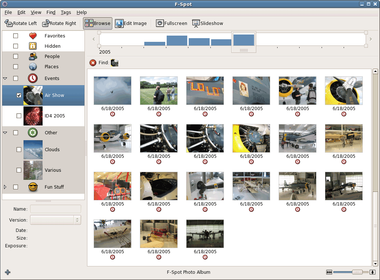Open Edit Image mode

131,23
